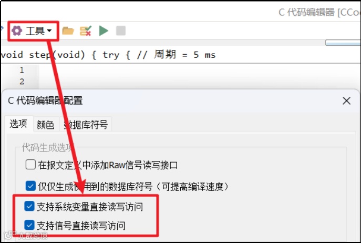Viewport: 361px width, 243px height.
Task: Open the 工具 dropdown menu
Action: tap(32, 31)
